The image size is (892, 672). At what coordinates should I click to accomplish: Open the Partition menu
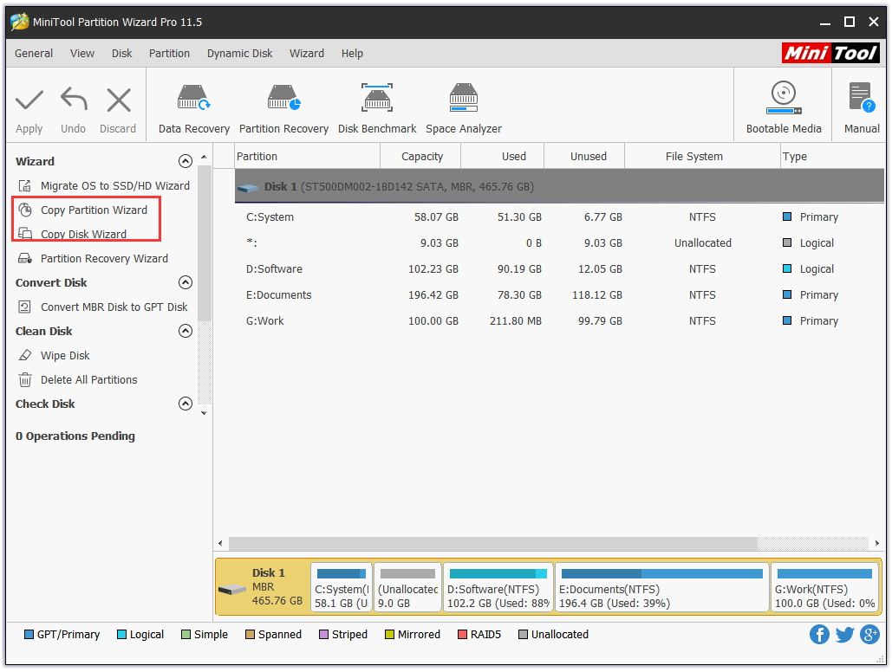[x=170, y=54]
